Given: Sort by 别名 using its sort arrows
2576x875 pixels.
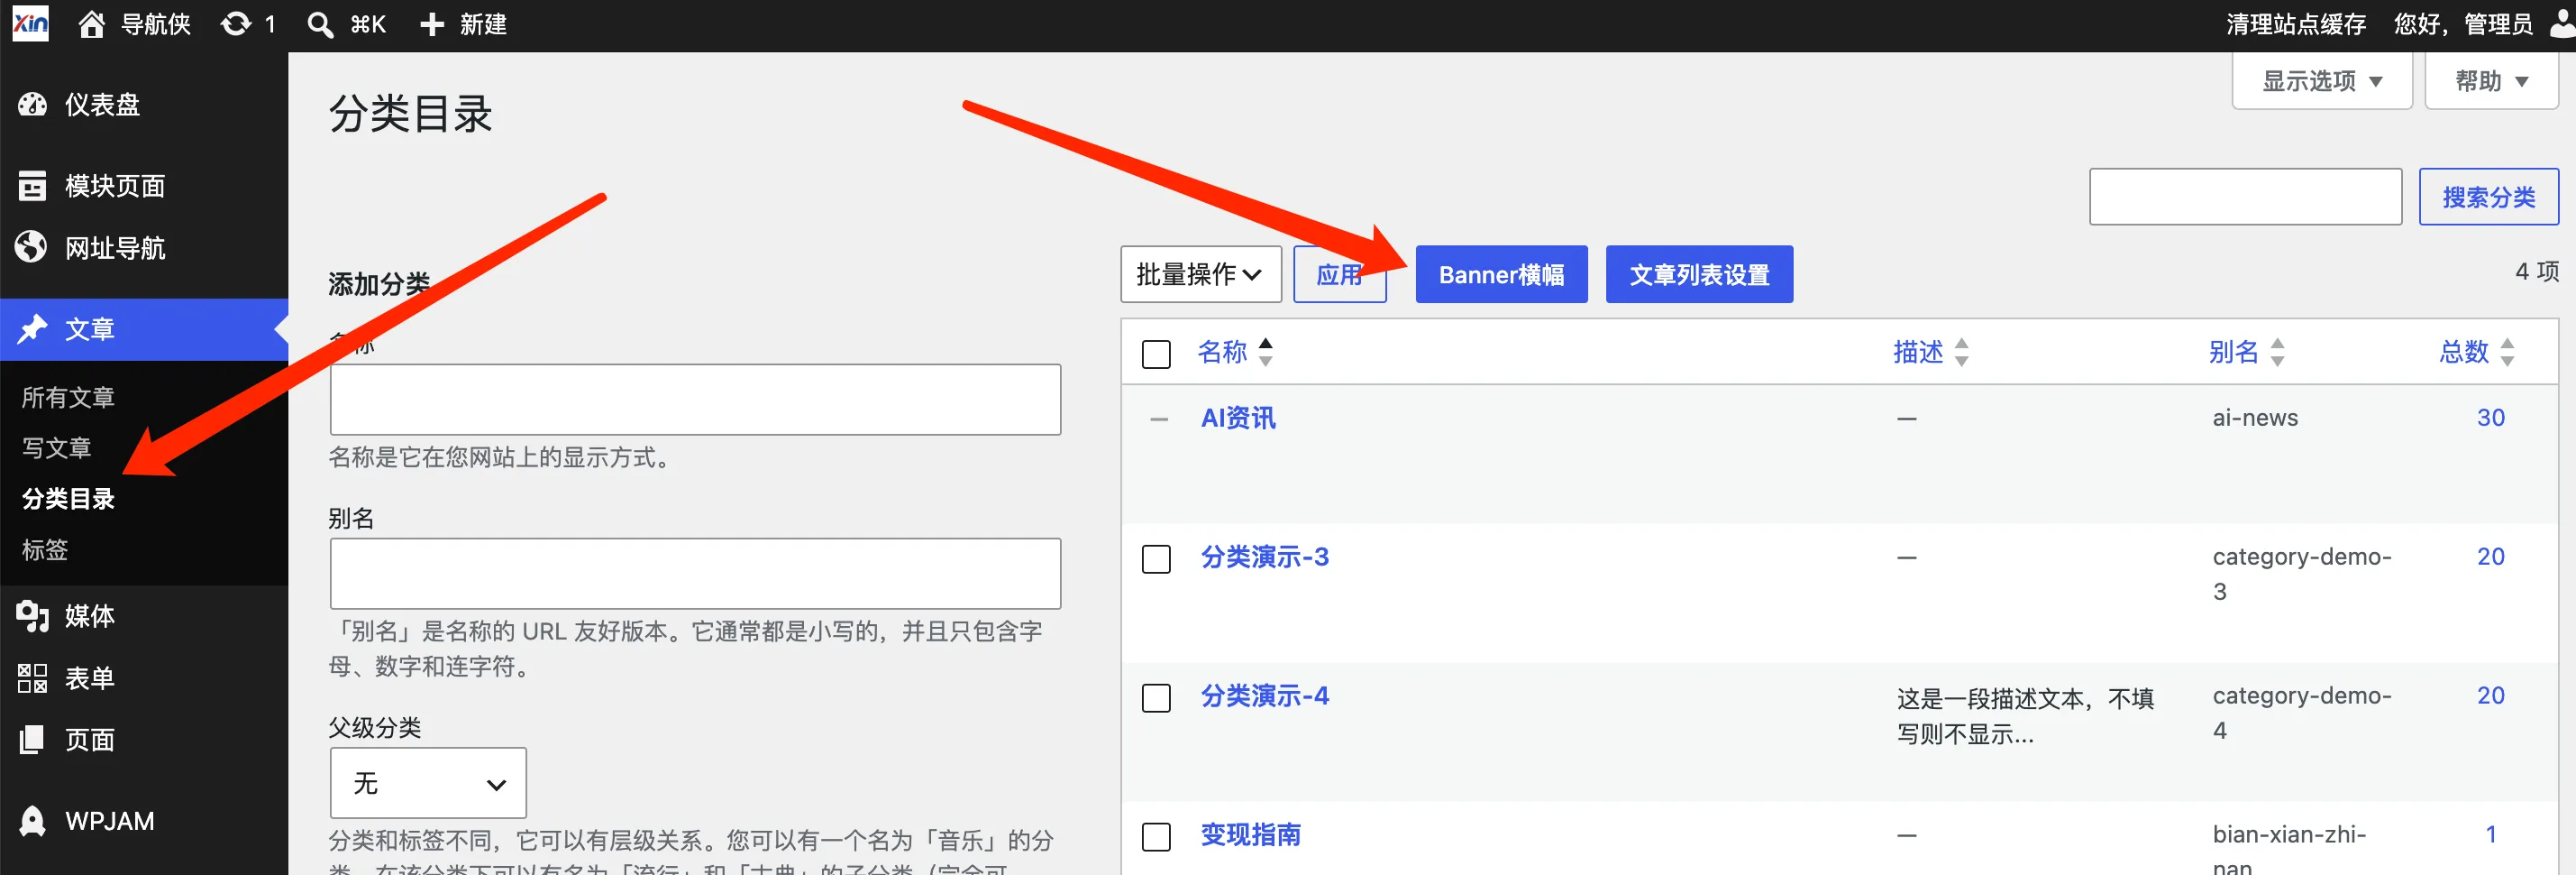Looking at the screenshot, I should pos(2278,352).
